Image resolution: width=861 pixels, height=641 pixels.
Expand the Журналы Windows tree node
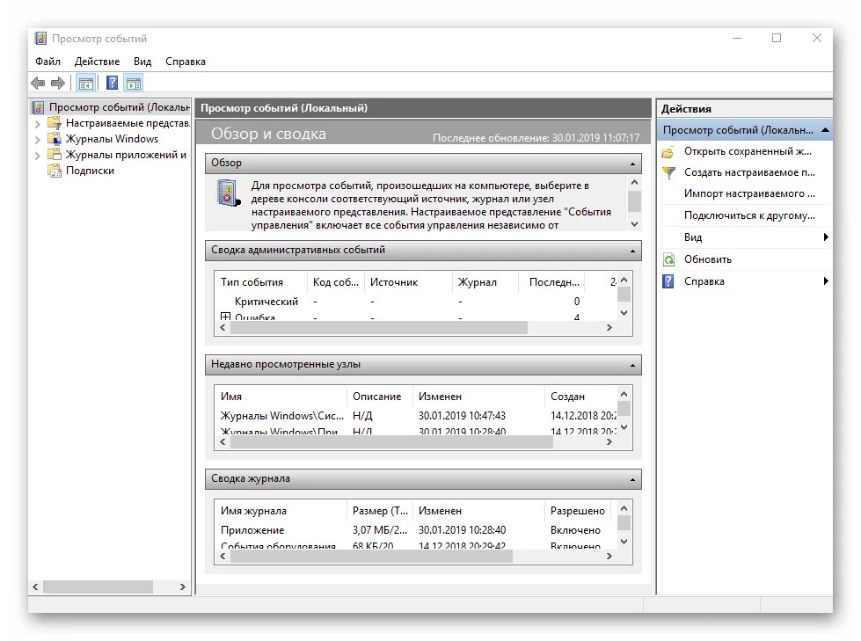[37, 140]
